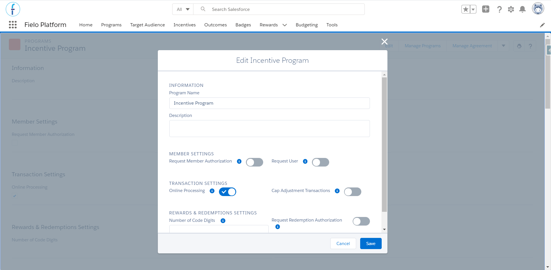The image size is (551, 270).
Task: Toggle the Request User switch
Action: [321, 162]
